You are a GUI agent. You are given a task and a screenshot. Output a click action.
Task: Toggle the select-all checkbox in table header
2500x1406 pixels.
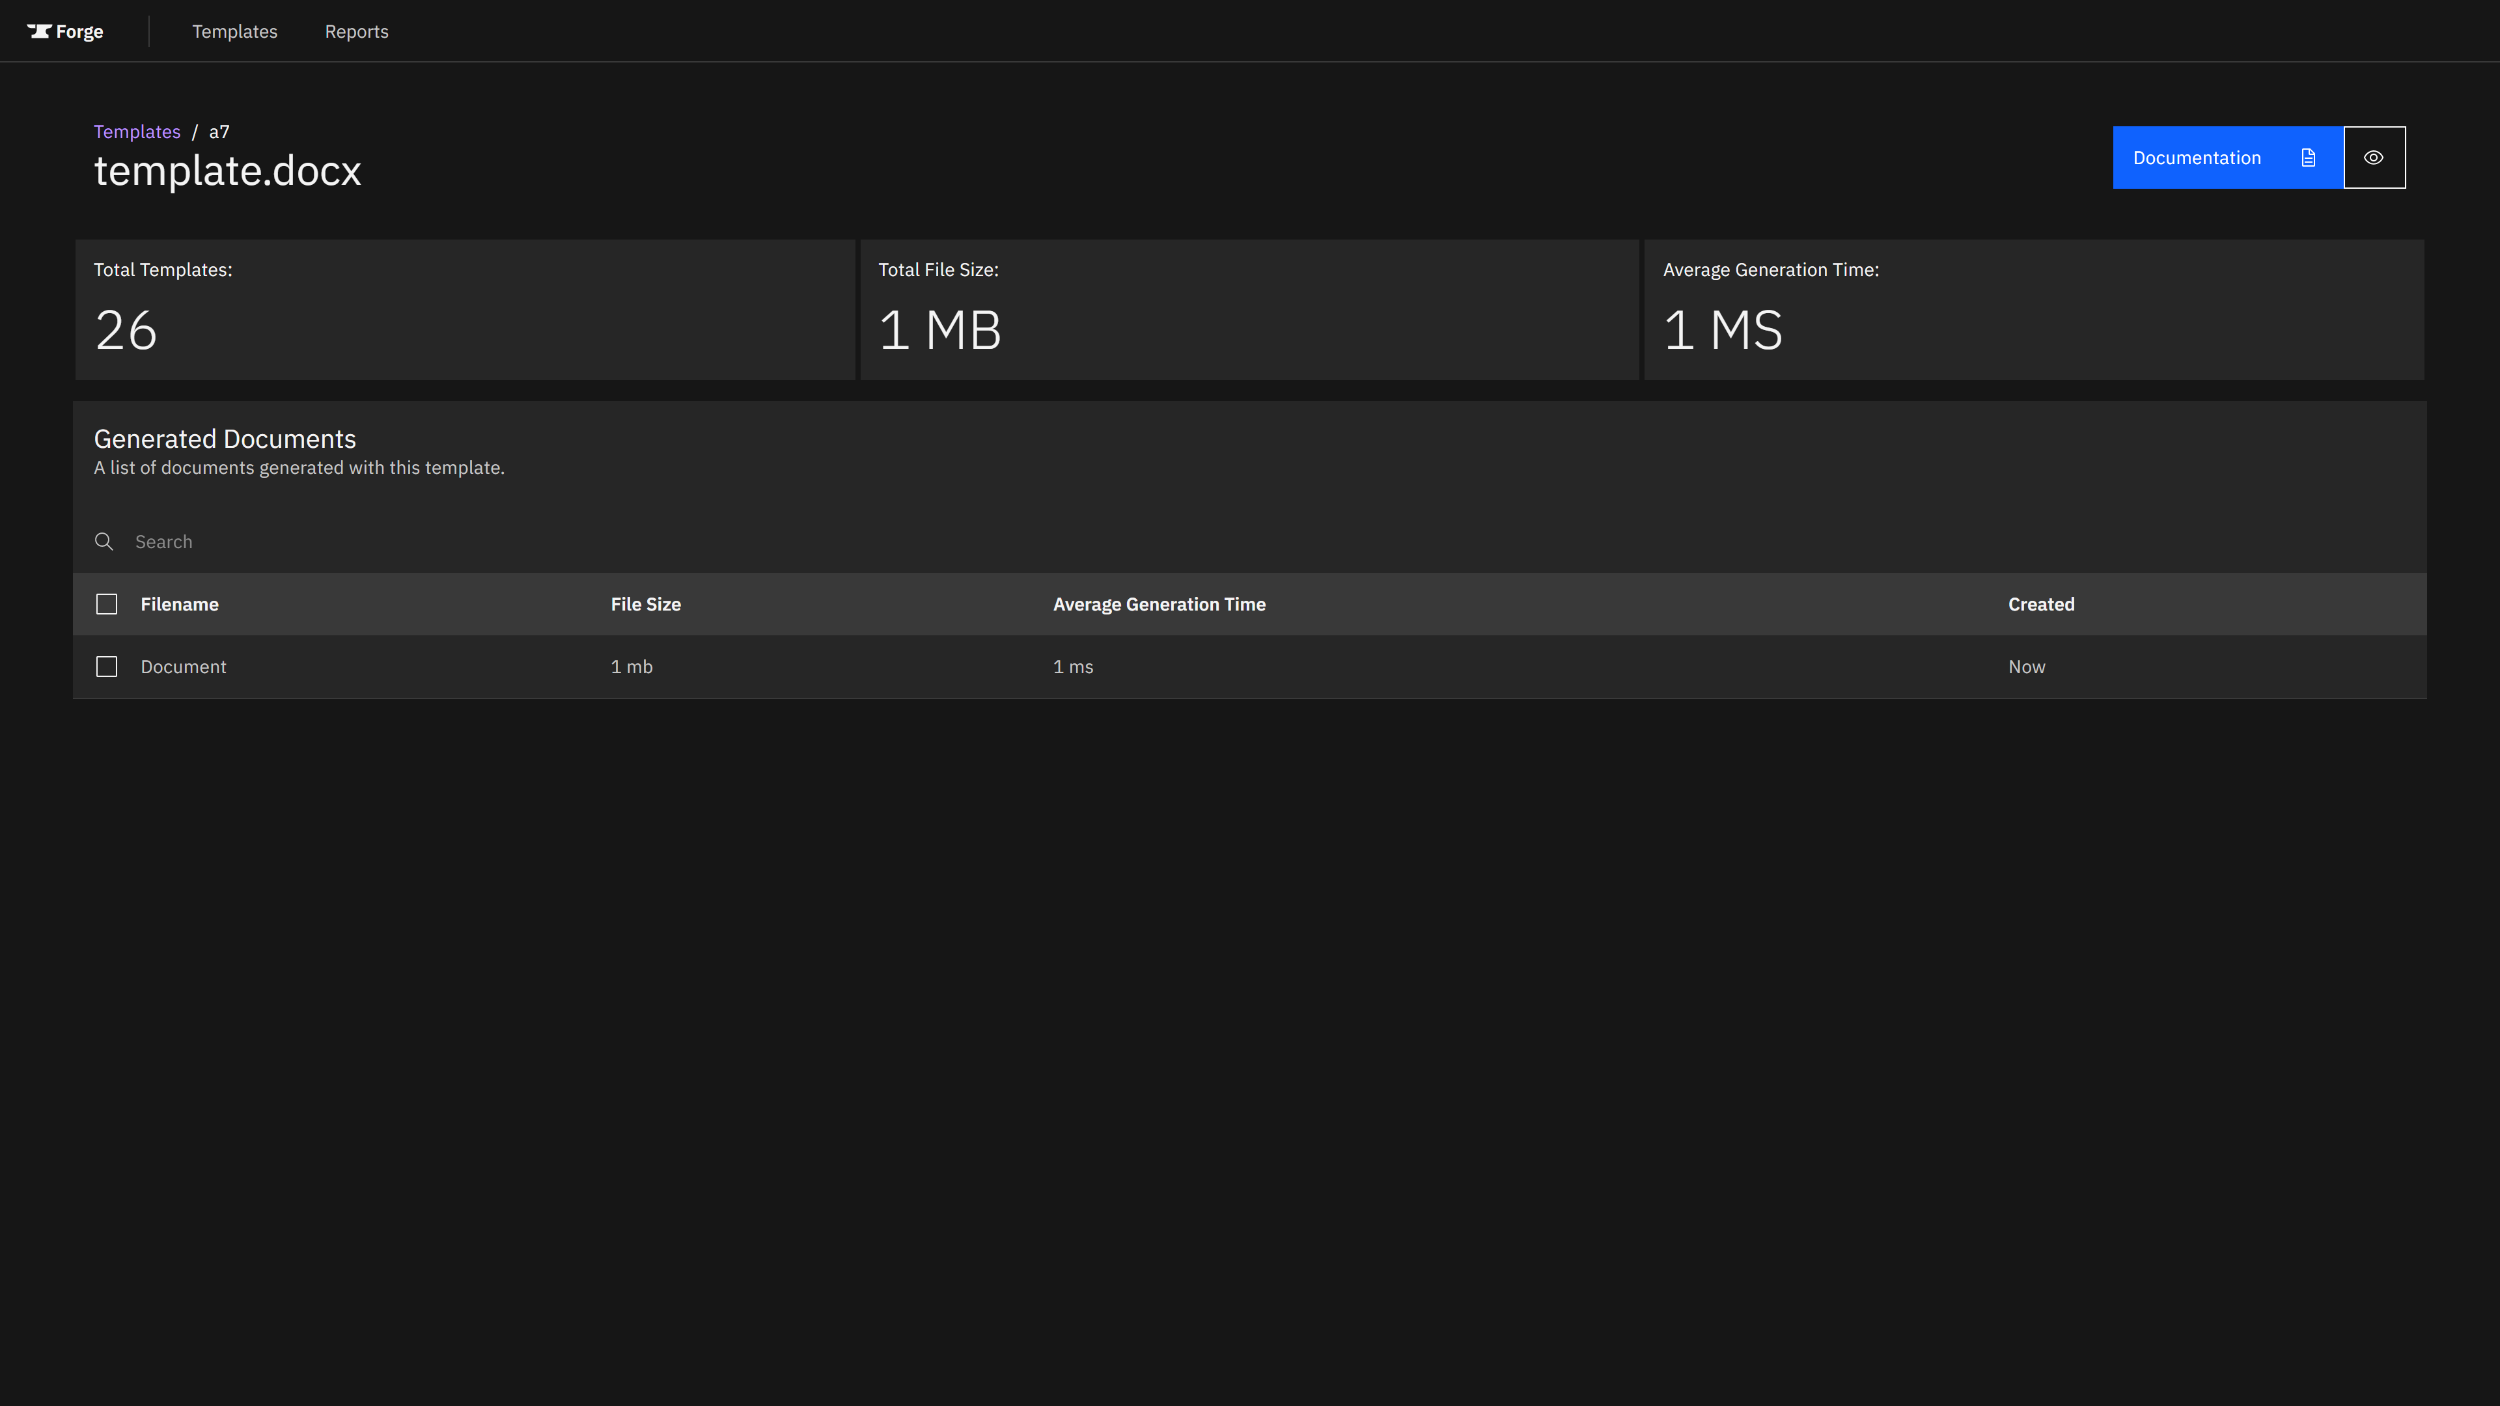point(107,605)
